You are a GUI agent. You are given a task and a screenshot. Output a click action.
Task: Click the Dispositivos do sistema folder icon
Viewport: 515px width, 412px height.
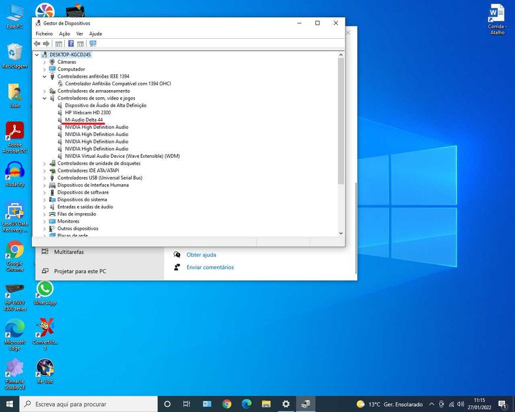click(x=52, y=200)
